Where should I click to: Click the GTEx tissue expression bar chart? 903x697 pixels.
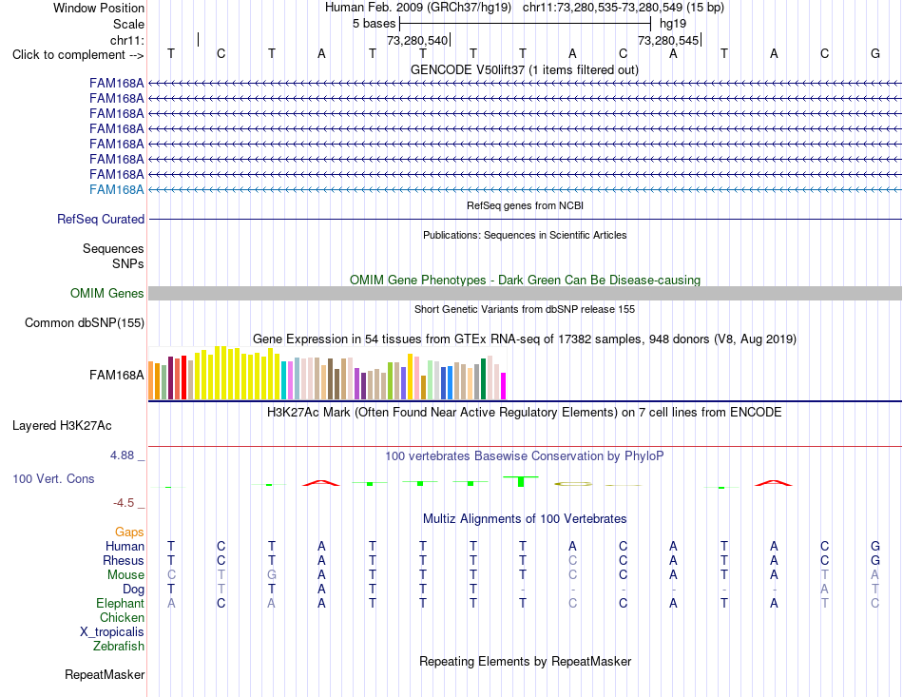click(327, 373)
